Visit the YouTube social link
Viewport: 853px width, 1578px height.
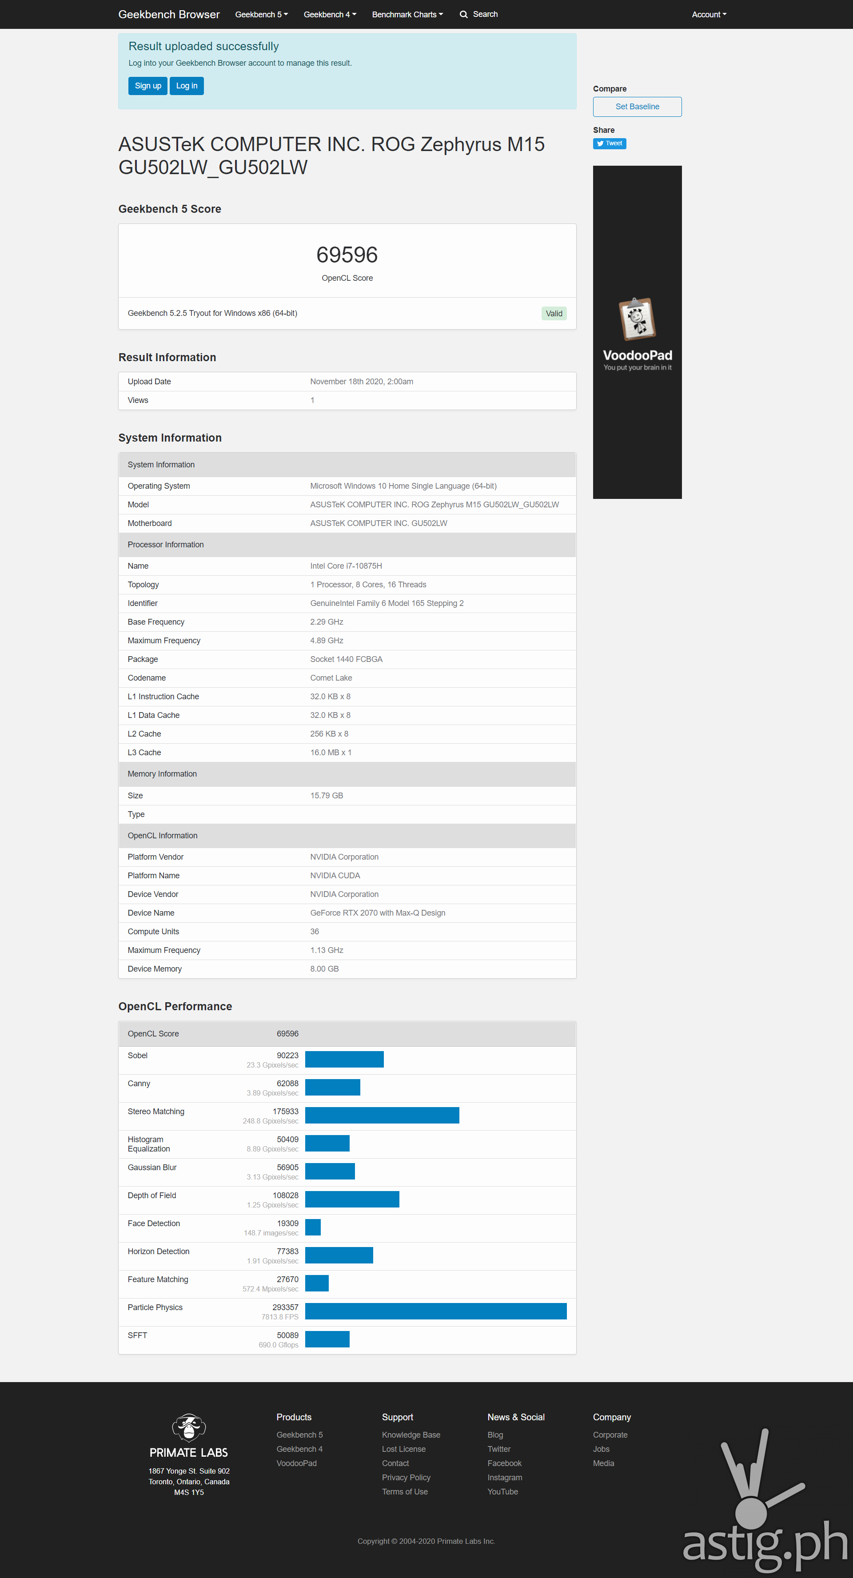coord(502,1491)
